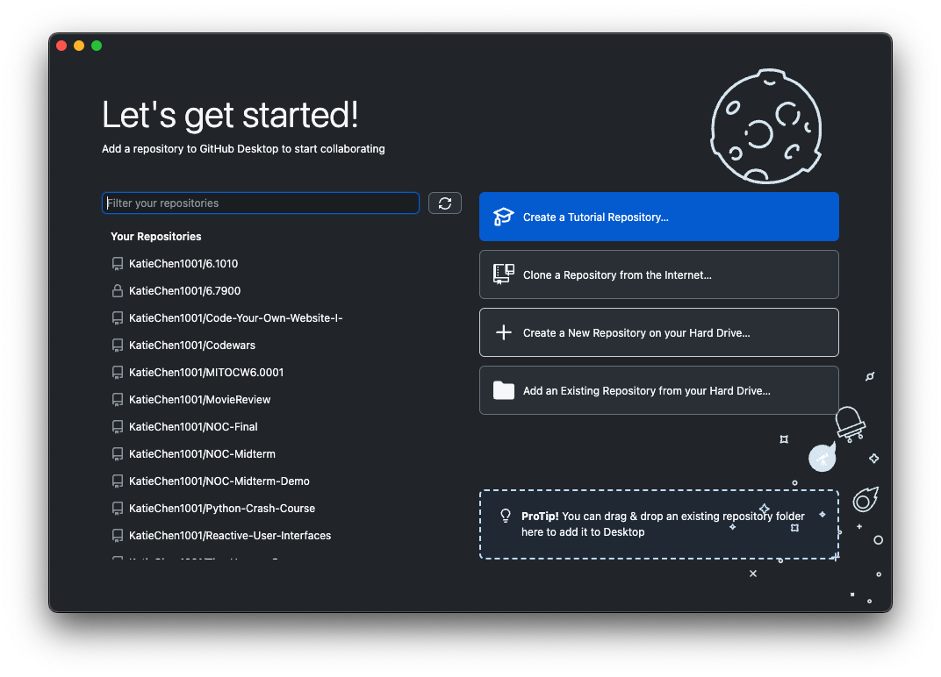Select Create a New Repository on your Hard Drive

[658, 332]
